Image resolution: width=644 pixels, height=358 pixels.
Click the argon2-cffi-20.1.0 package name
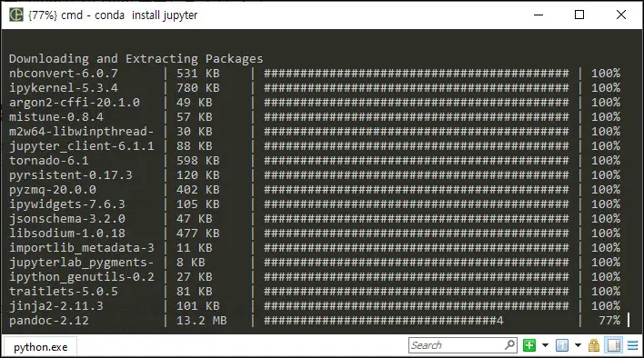click(x=75, y=103)
